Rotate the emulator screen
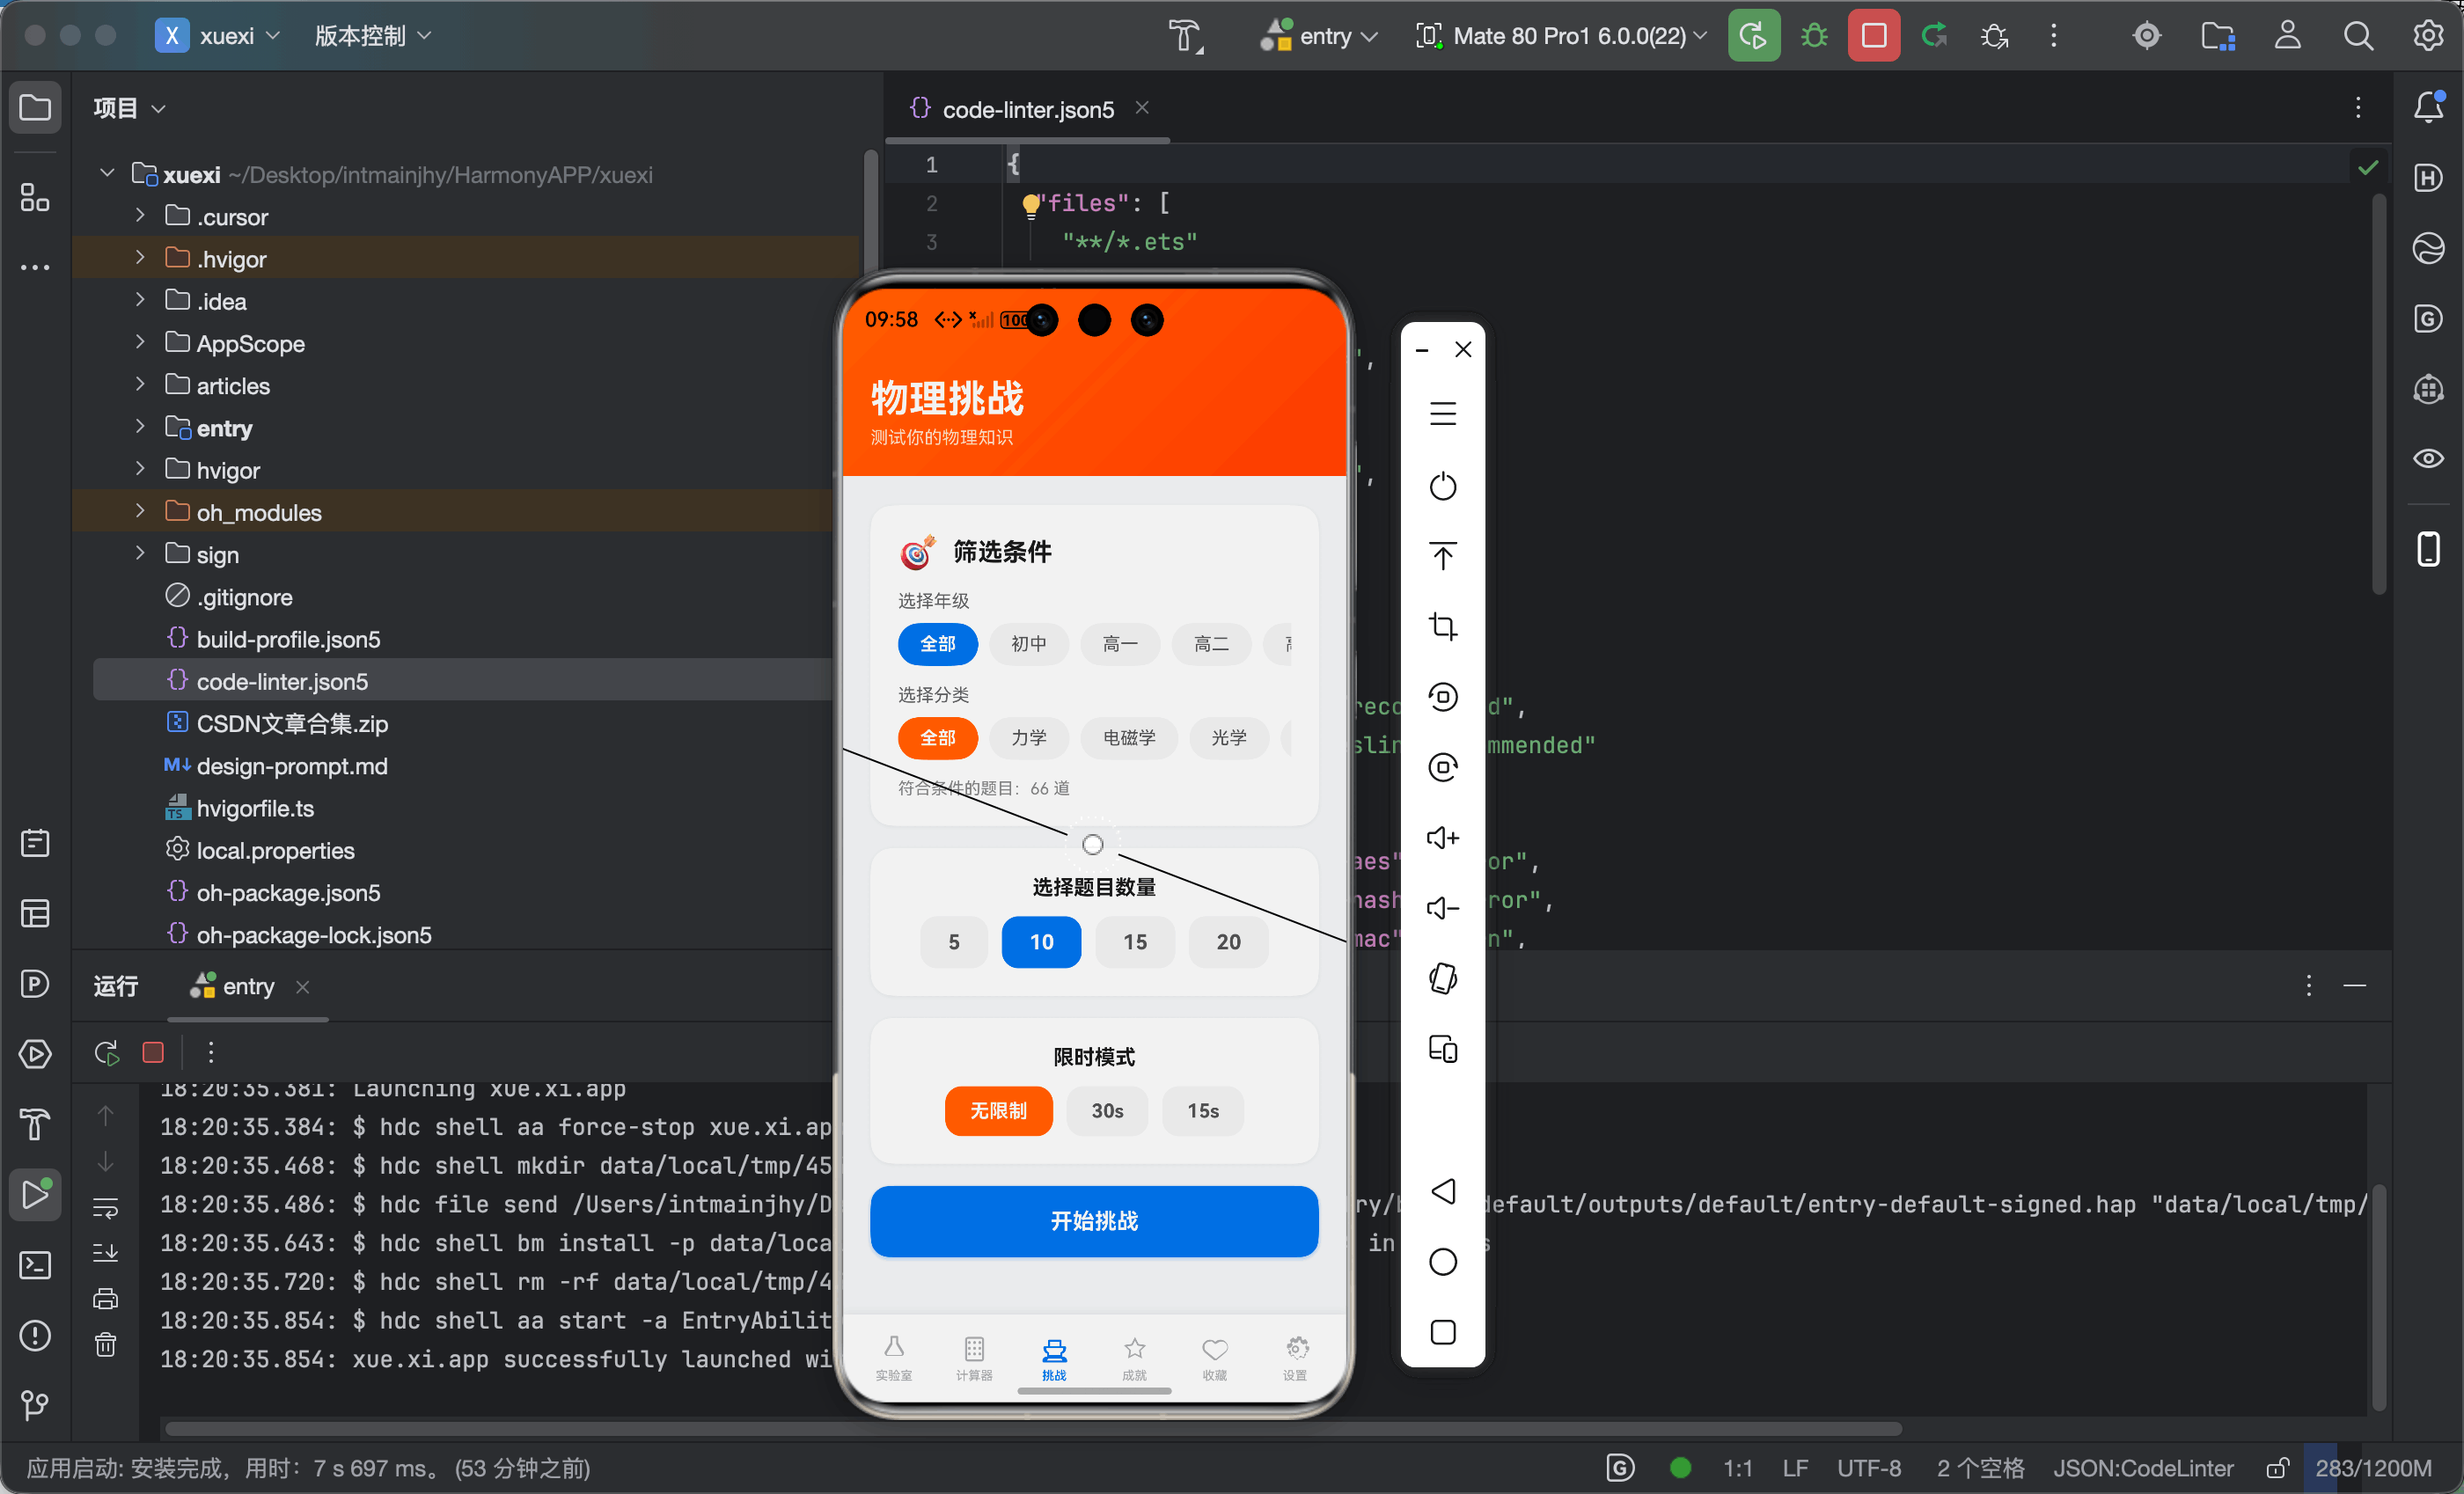 [1442, 979]
